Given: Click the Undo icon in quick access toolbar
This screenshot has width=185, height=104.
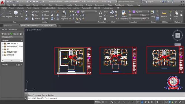Looking at the screenshot, I should click(18, 2).
